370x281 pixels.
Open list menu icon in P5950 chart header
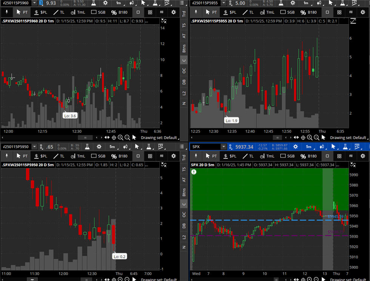point(182,147)
